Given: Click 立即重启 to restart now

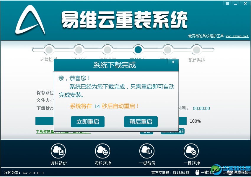Looking at the screenshot, I should pos(88,122).
